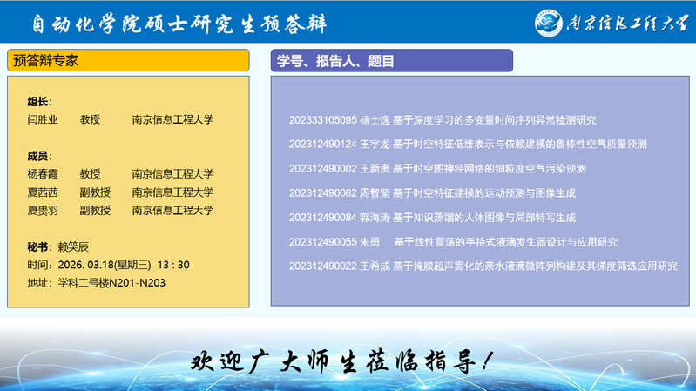Select the 预答辩专家 orange header box

click(128, 60)
